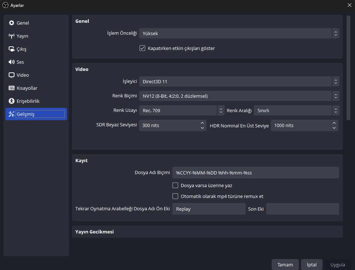Open the İşleyici Direct3D 11 dropdown
Viewport: 355px width, 270px height.
click(x=239, y=81)
